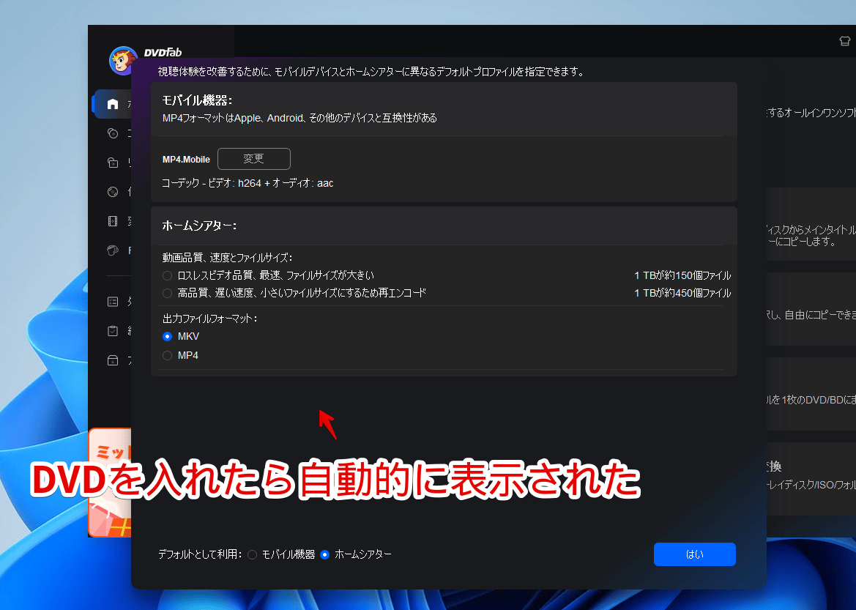Click the DVDFab title text

[163, 53]
